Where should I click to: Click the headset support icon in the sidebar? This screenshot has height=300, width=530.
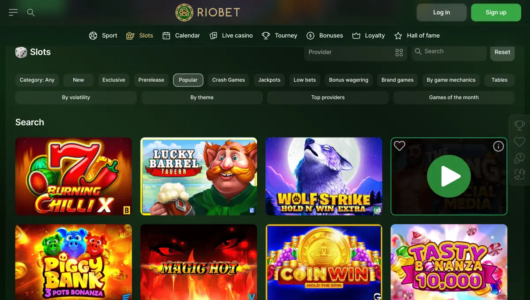(x=519, y=174)
